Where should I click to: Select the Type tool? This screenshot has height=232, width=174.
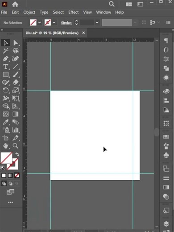(6, 66)
